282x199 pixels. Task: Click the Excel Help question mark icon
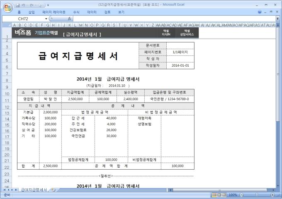(260, 12)
